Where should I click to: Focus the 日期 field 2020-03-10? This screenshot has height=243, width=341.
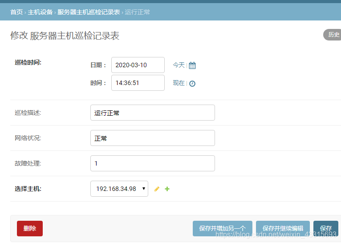tap(138, 65)
